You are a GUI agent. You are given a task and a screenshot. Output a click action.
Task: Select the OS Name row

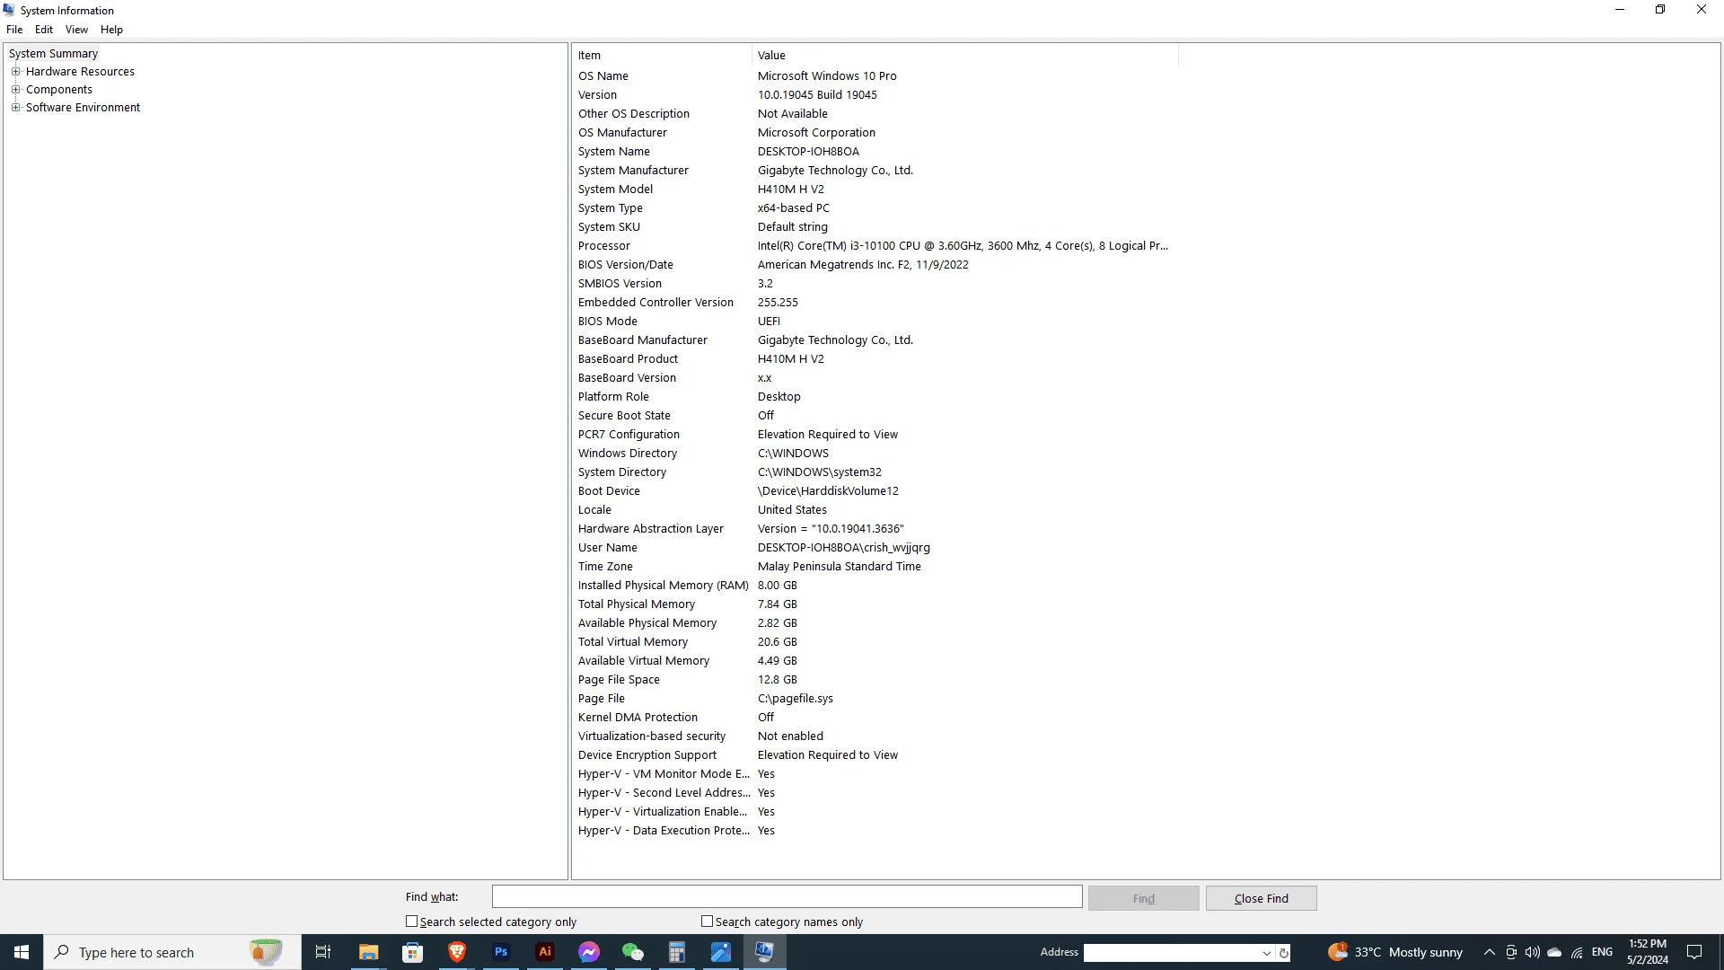[875, 76]
